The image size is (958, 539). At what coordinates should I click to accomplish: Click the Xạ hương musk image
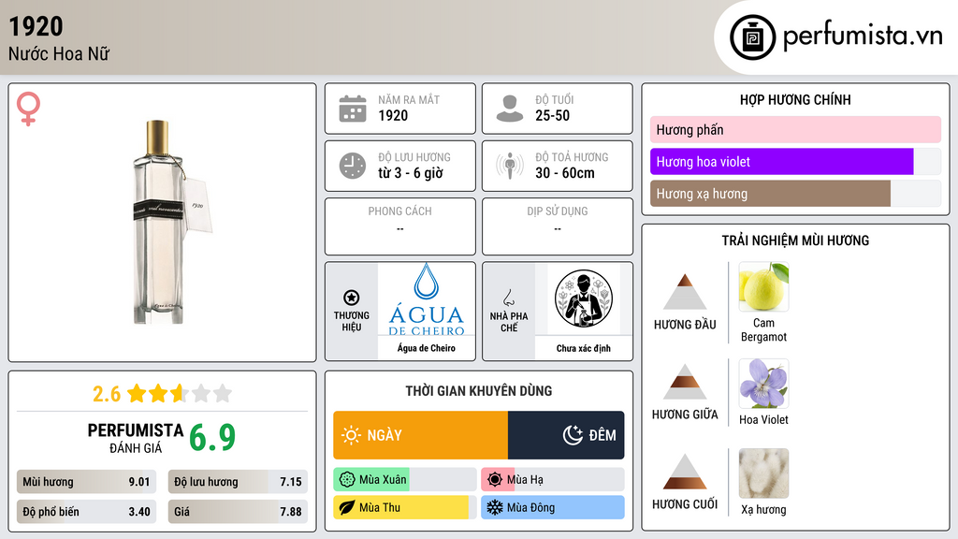click(763, 473)
